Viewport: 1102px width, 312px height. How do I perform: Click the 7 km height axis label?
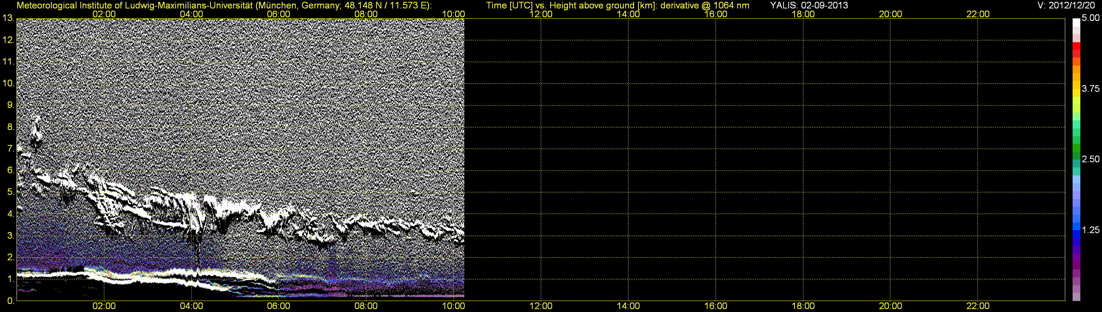tap(11, 148)
